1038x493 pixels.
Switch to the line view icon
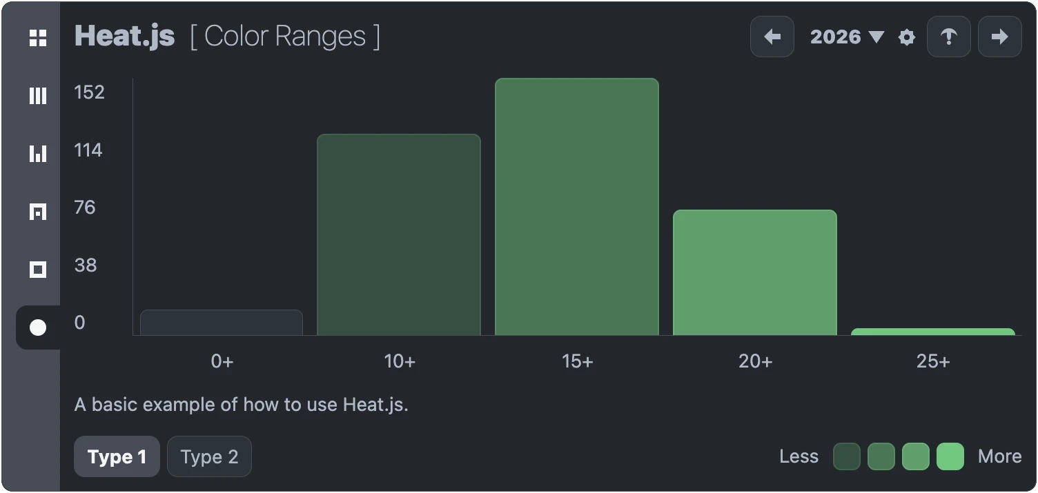pyautogui.click(x=38, y=96)
